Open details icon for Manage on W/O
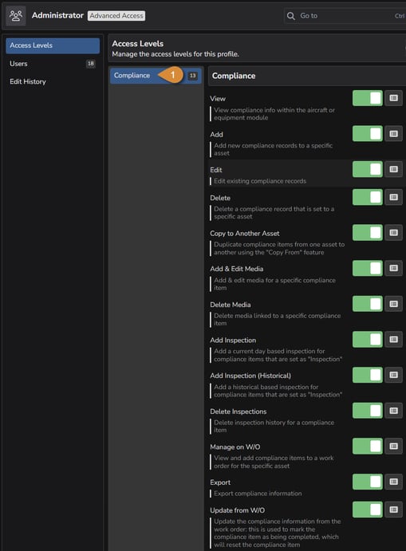This screenshot has width=406, height=551. click(393, 447)
